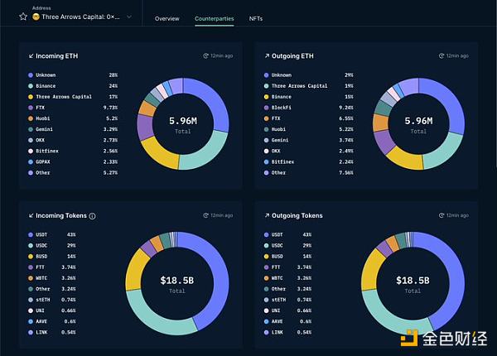The image size is (497, 356).
Task: Open the NFTs tab
Action: (x=258, y=18)
